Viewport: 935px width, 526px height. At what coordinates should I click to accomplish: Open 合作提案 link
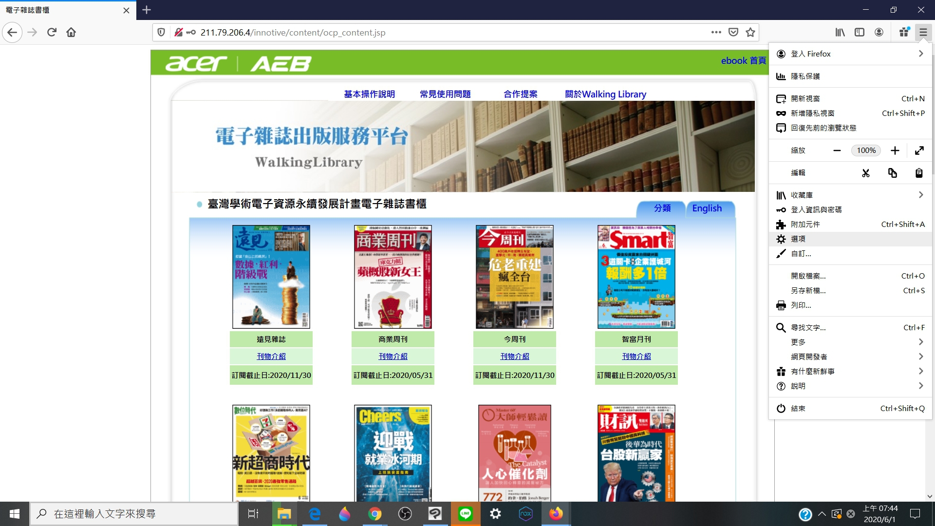[521, 94]
